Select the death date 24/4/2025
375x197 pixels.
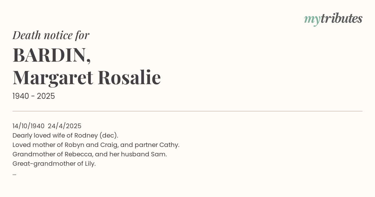coord(64,126)
